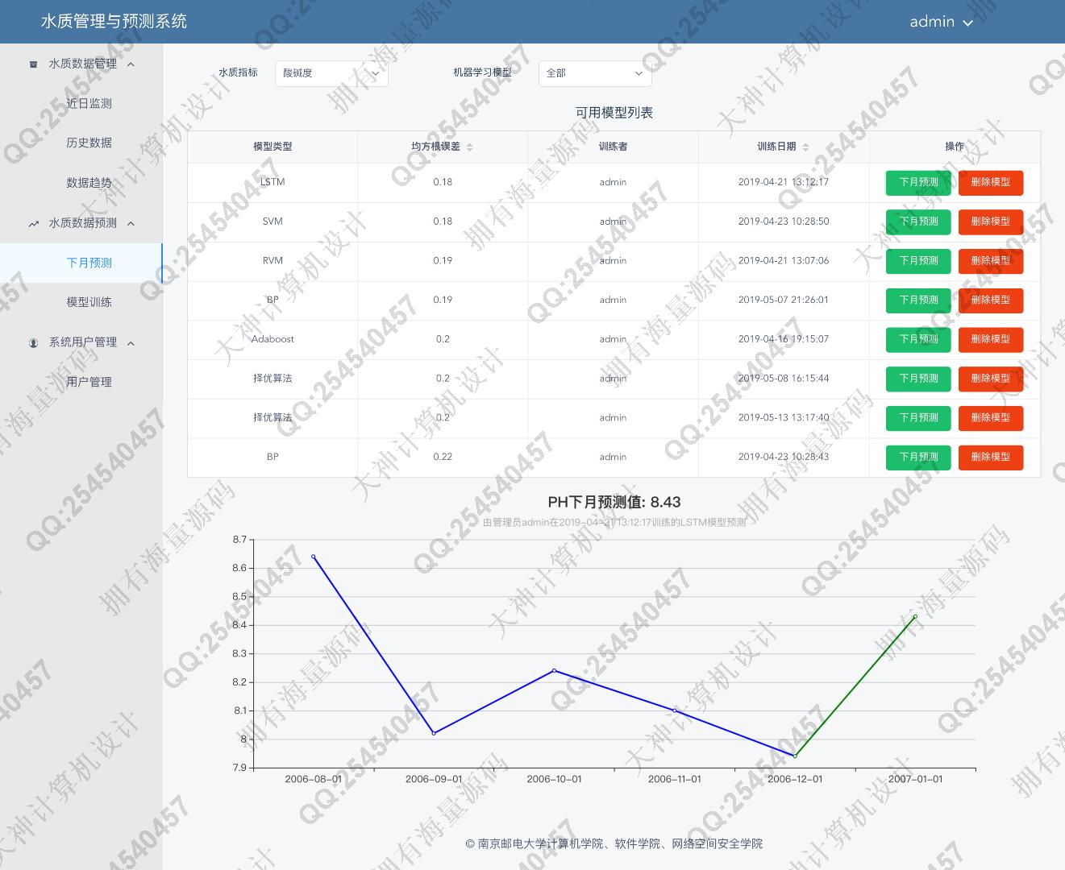1065x870 pixels.
Task: Delete BP model trained 2019-05-07
Action: [990, 300]
